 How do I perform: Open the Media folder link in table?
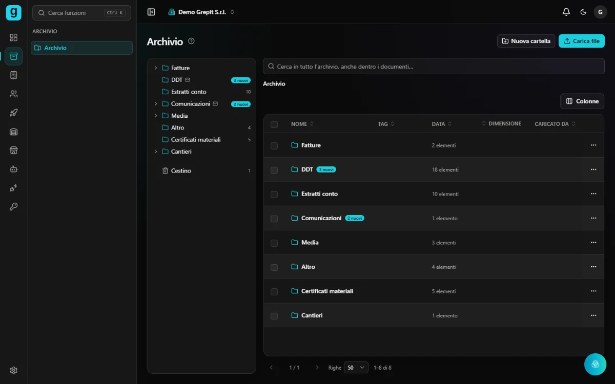[310, 243]
